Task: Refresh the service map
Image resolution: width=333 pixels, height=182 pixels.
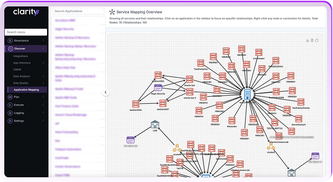Action: [317, 40]
